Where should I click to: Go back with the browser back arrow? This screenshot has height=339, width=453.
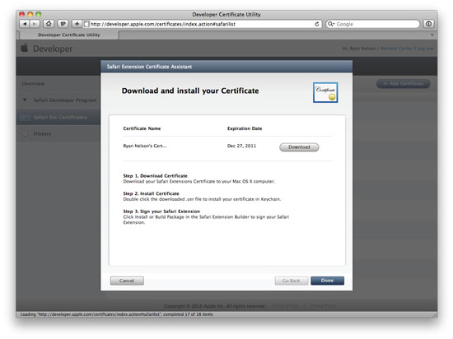(x=25, y=24)
